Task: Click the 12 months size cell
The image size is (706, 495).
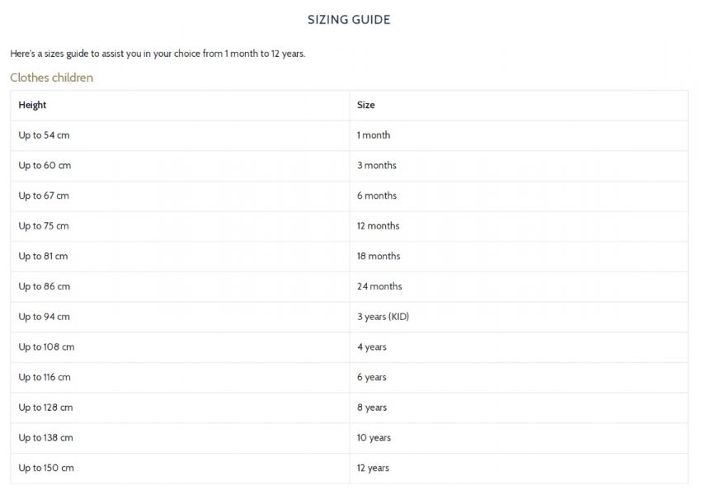Action: coord(378,226)
